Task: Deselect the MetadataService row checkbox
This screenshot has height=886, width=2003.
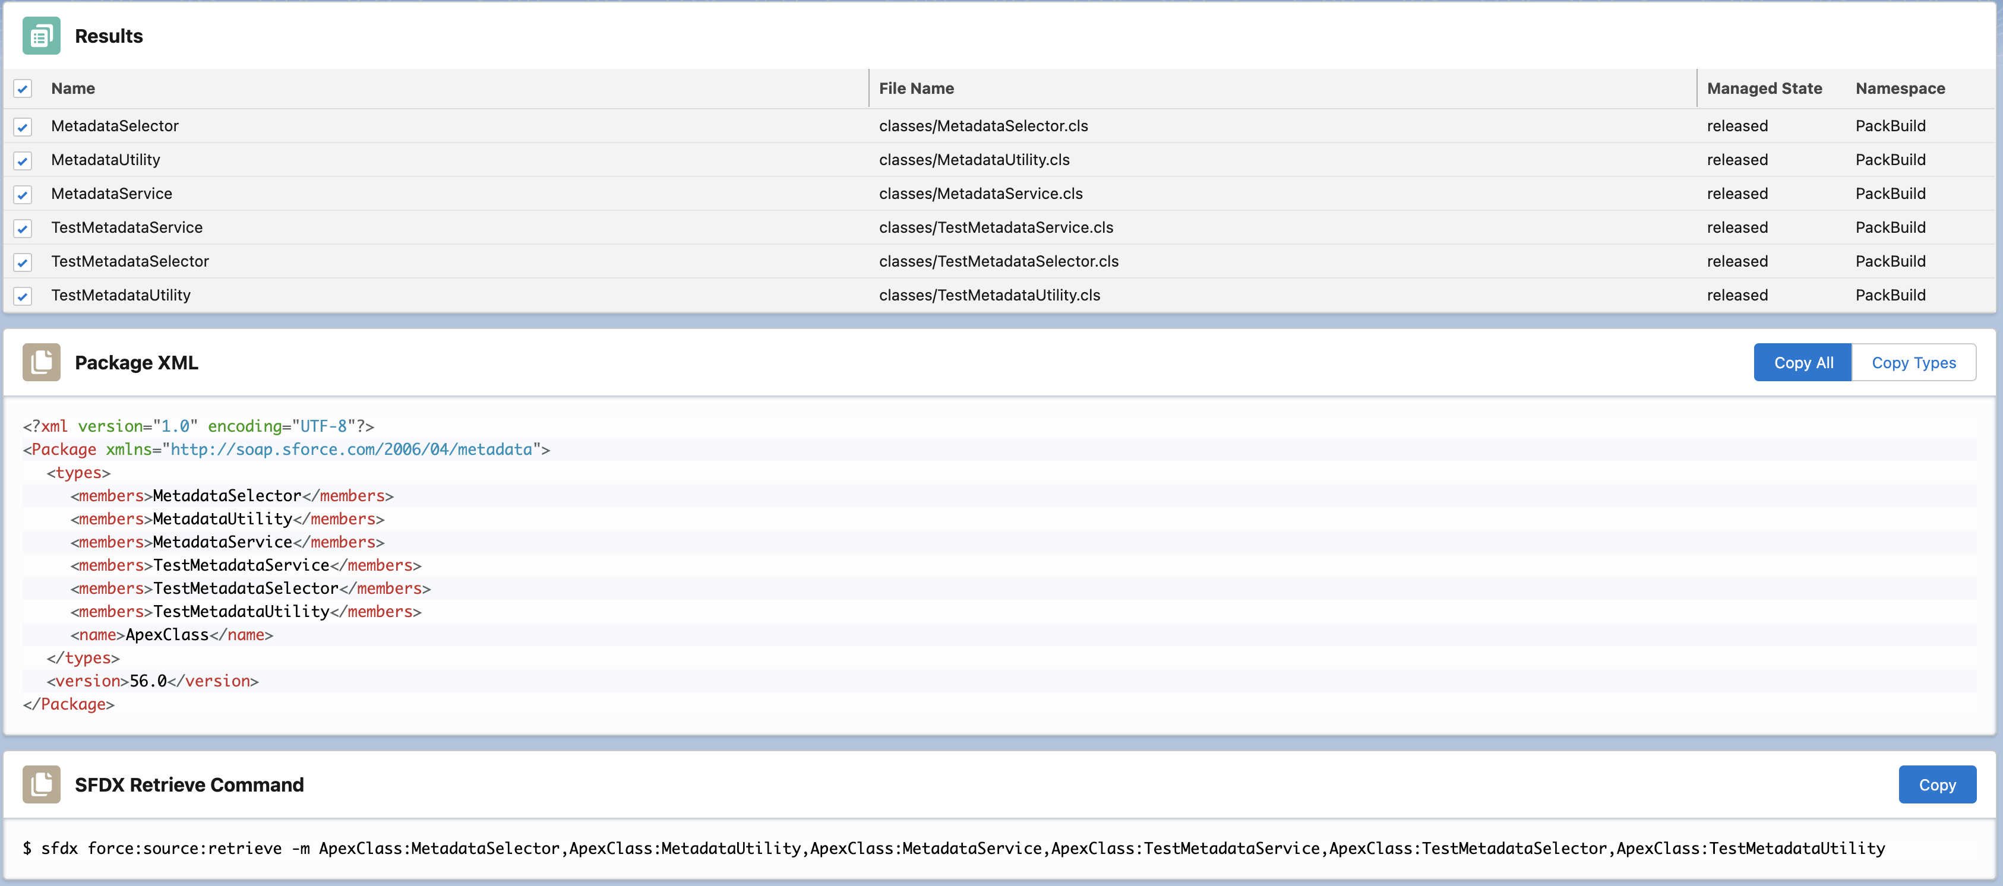Action: tap(23, 194)
